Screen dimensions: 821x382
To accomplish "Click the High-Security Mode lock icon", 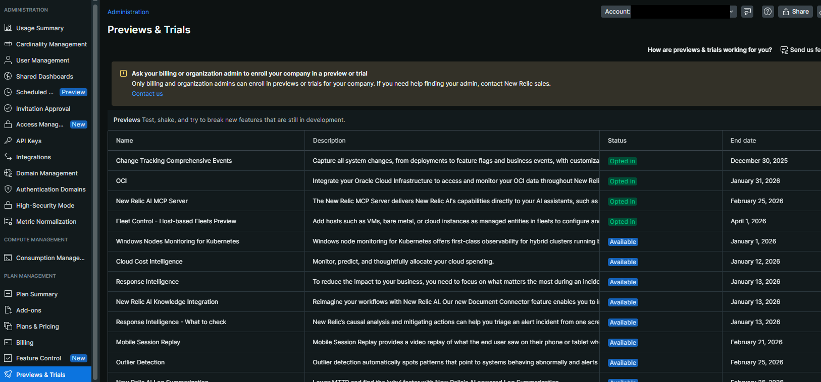I will coord(8,205).
